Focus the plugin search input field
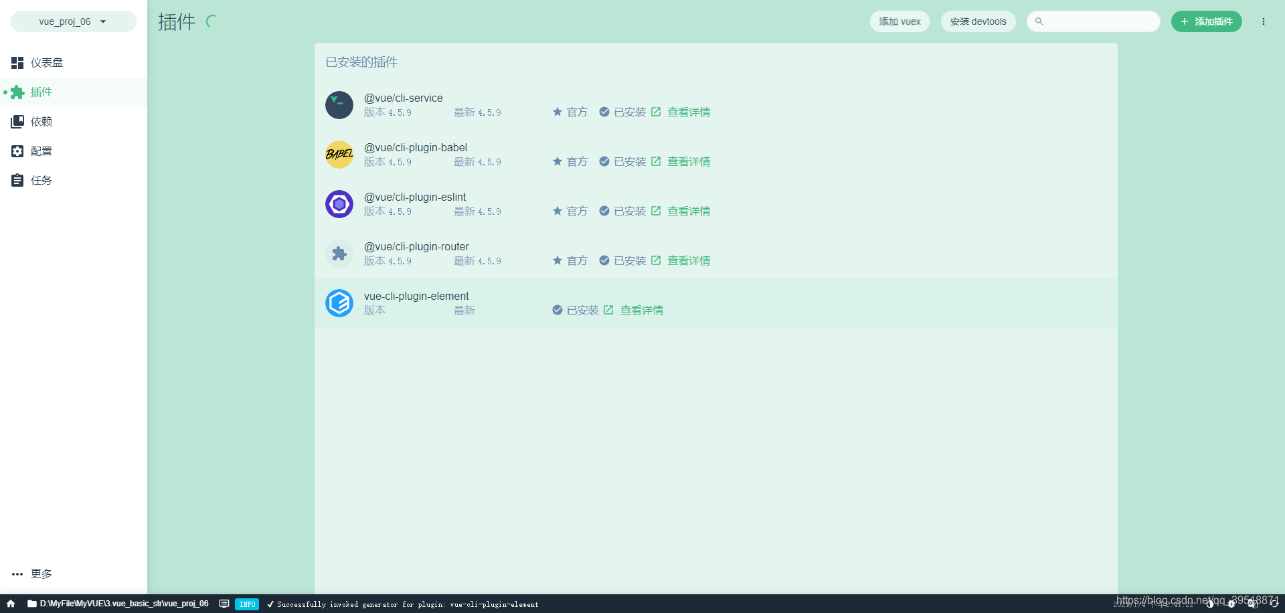Screen dimensions: 1285x613 [x=1094, y=21]
